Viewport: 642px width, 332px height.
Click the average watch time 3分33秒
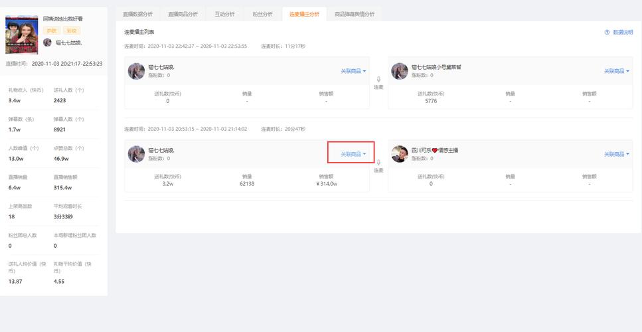(x=63, y=216)
